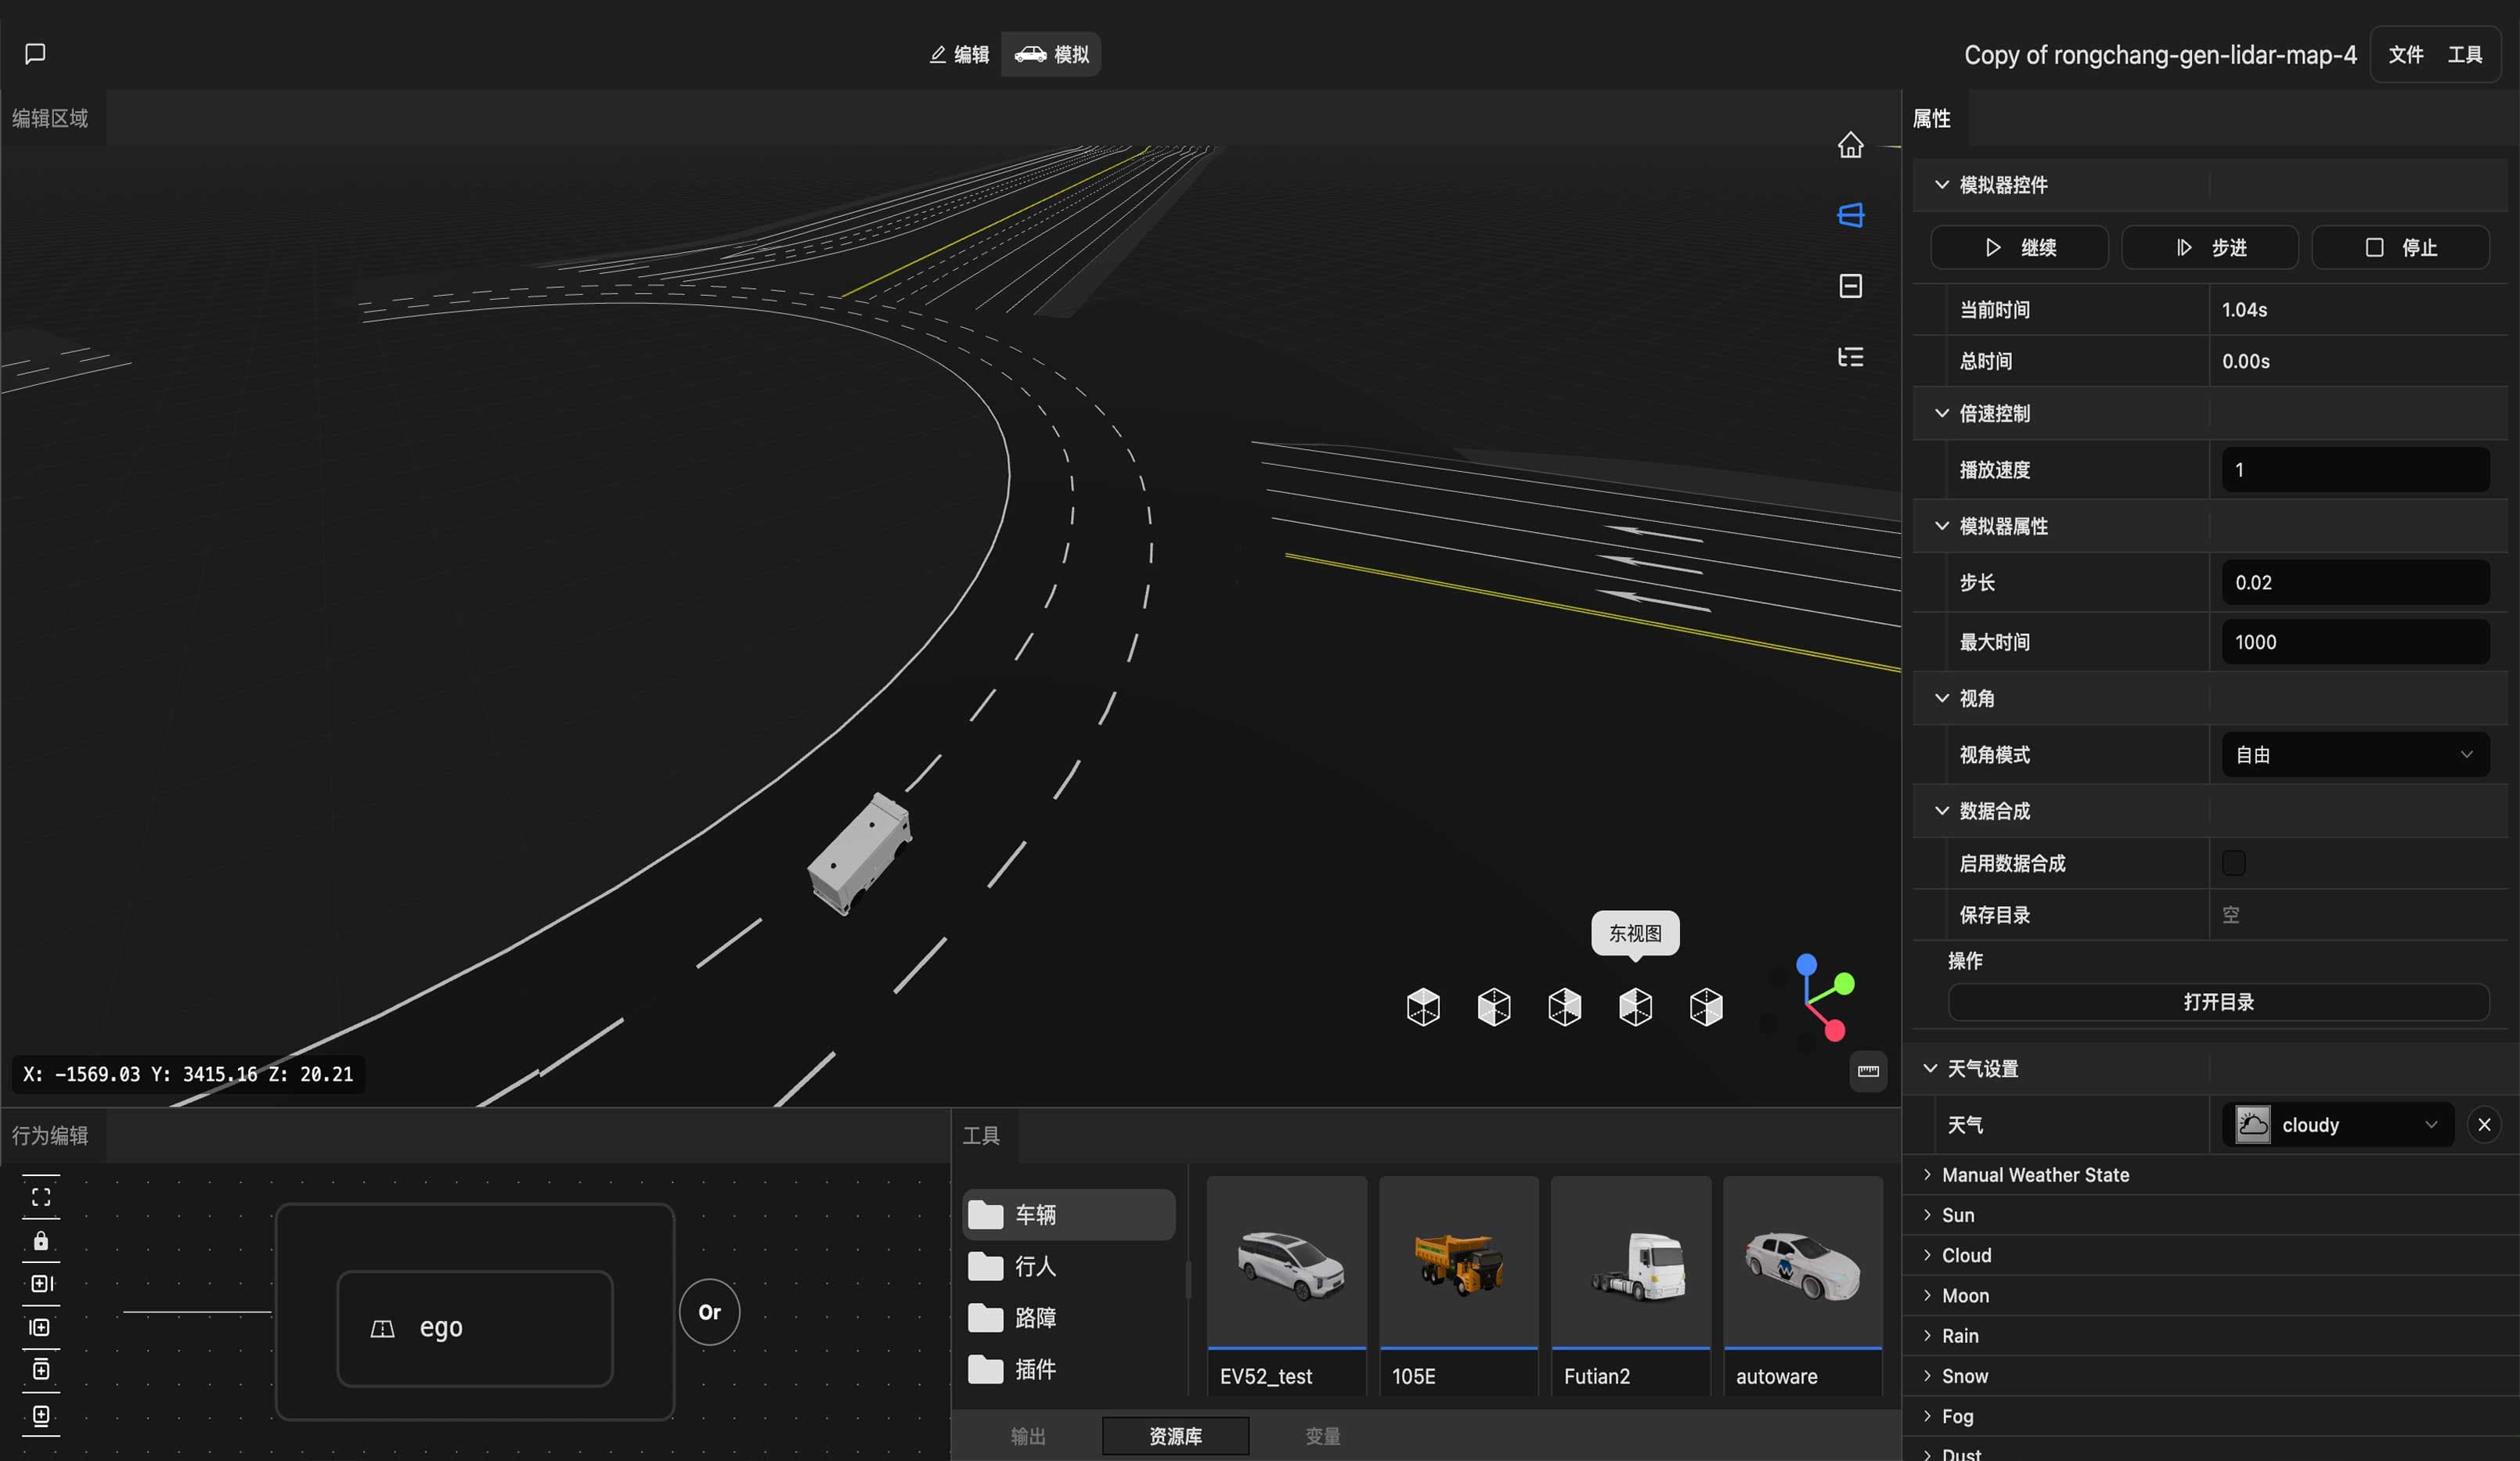Click the tree list icon in viewport
Image resolution: width=2520 pixels, height=1461 pixels.
tap(1850, 357)
